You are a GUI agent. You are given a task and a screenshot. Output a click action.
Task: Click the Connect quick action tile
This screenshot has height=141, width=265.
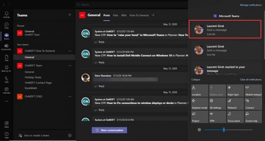click(x=253, y=104)
